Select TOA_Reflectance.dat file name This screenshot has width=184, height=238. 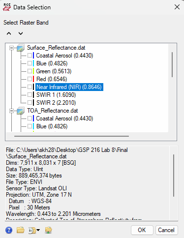pyautogui.click(x=53, y=111)
